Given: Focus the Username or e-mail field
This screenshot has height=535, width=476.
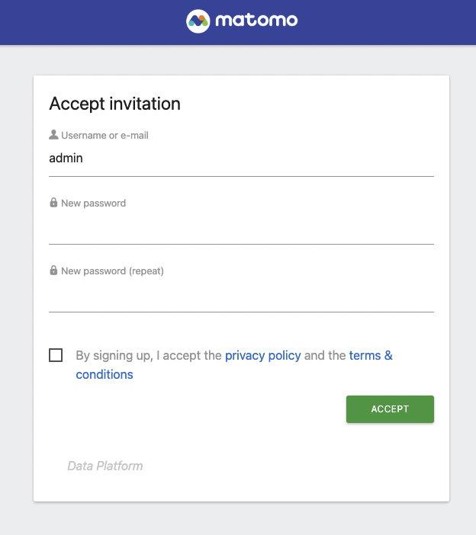Looking at the screenshot, I should tap(241, 159).
